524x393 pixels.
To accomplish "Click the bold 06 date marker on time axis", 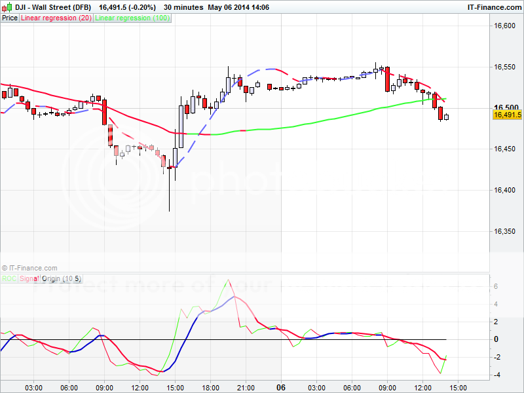I will coord(280,387).
